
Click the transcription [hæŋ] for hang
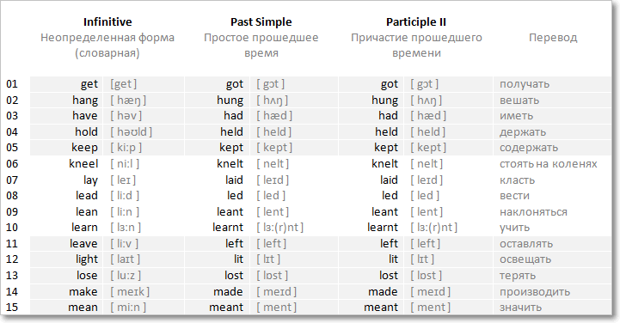(x=128, y=101)
